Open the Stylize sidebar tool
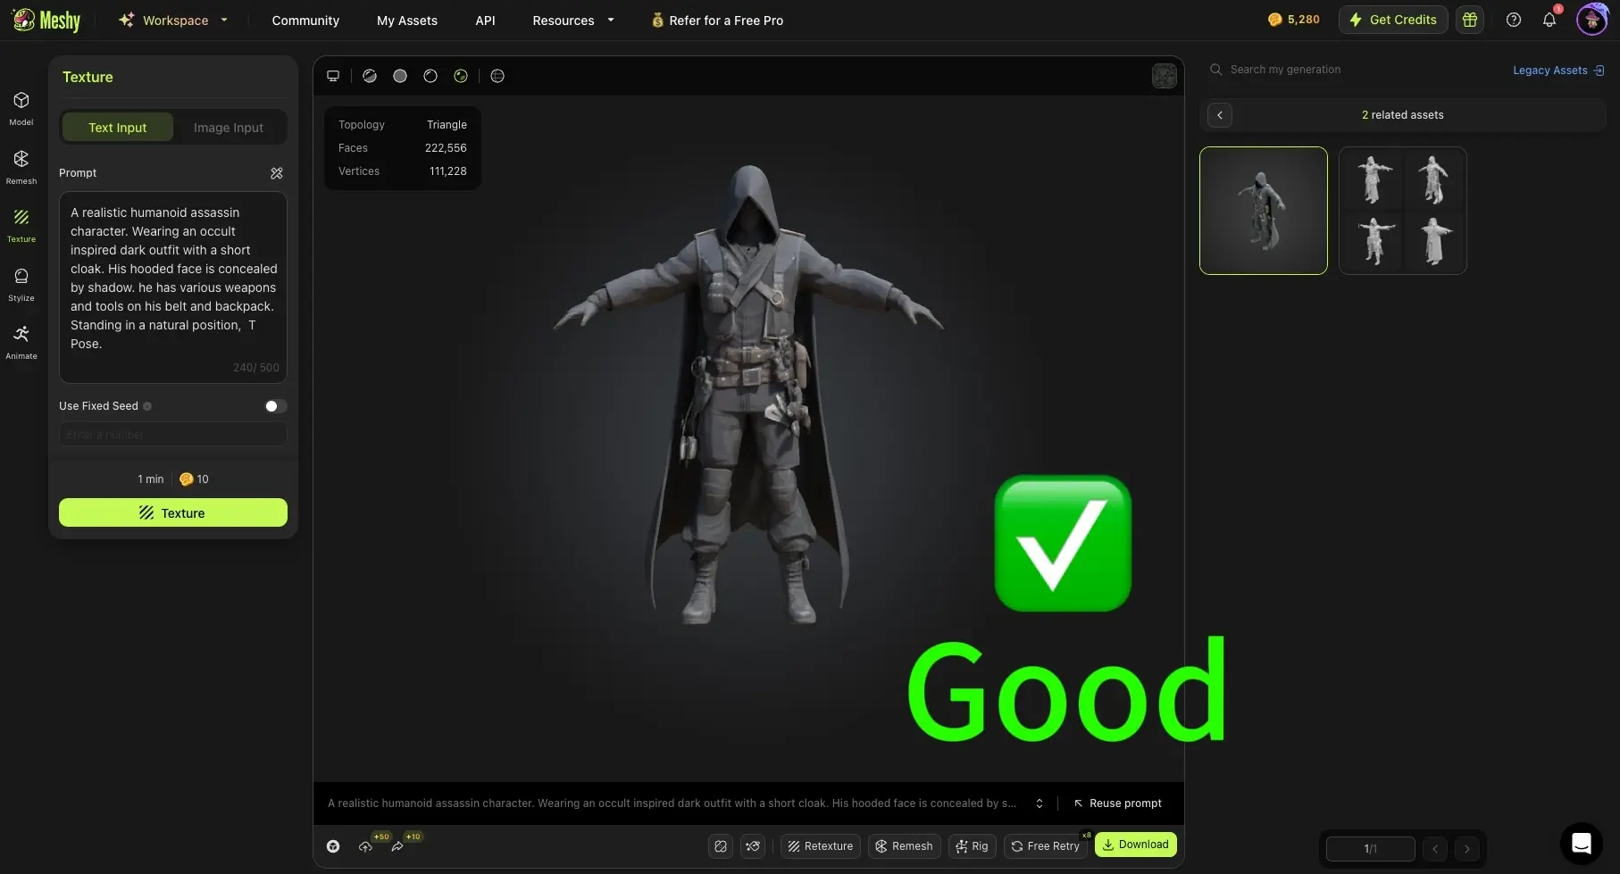Image resolution: width=1620 pixels, height=874 pixels. point(21,283)
